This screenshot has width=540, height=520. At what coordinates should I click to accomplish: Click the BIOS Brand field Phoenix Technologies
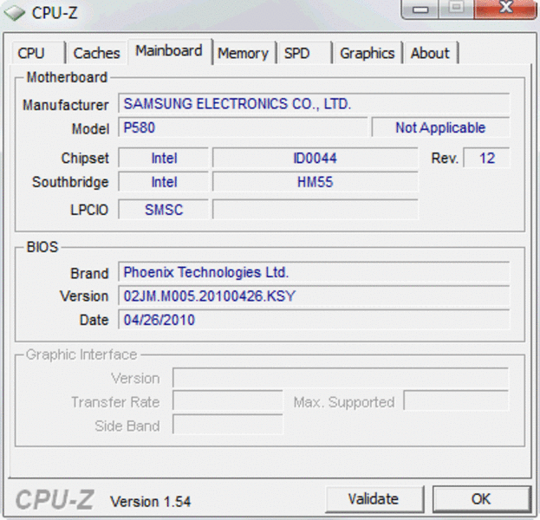pos(314,272)
